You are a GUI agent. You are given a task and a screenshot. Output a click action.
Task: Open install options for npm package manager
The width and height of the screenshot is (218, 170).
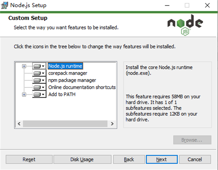(39, 80)
